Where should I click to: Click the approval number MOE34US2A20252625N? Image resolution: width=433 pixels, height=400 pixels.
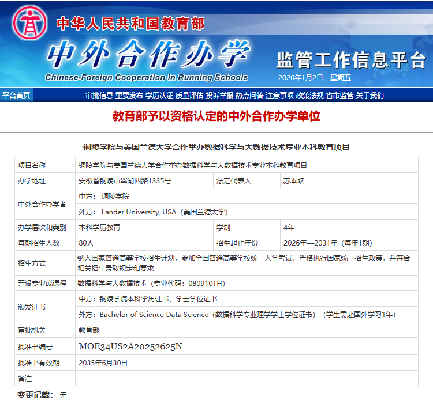[x=130, y=346]
